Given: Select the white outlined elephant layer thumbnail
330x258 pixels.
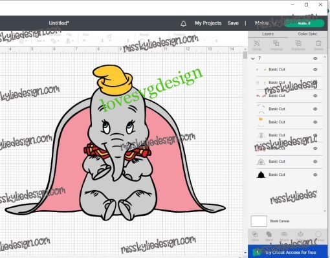Looking at the screenshot, I should click(261, 162).
